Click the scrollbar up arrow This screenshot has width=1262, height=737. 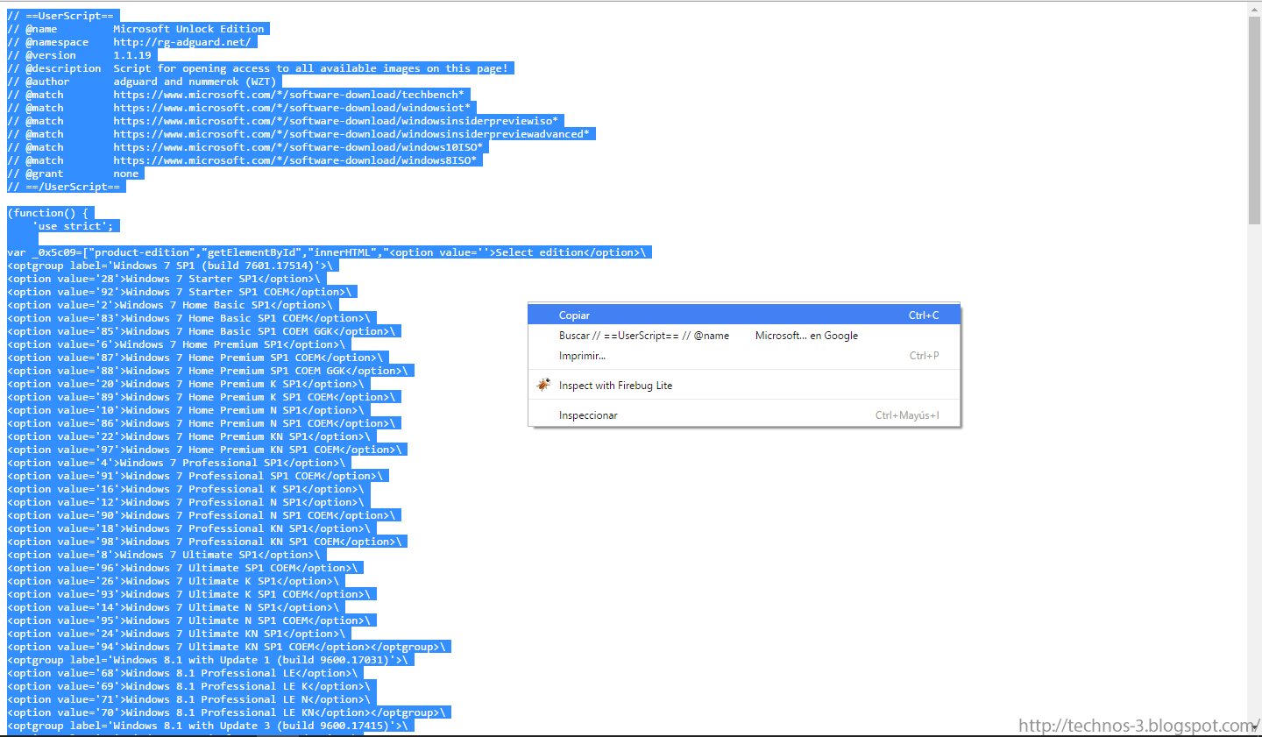[x=1254, y=9]
